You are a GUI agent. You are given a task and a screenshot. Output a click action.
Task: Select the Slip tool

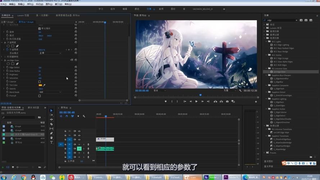[x=51, y=129]
